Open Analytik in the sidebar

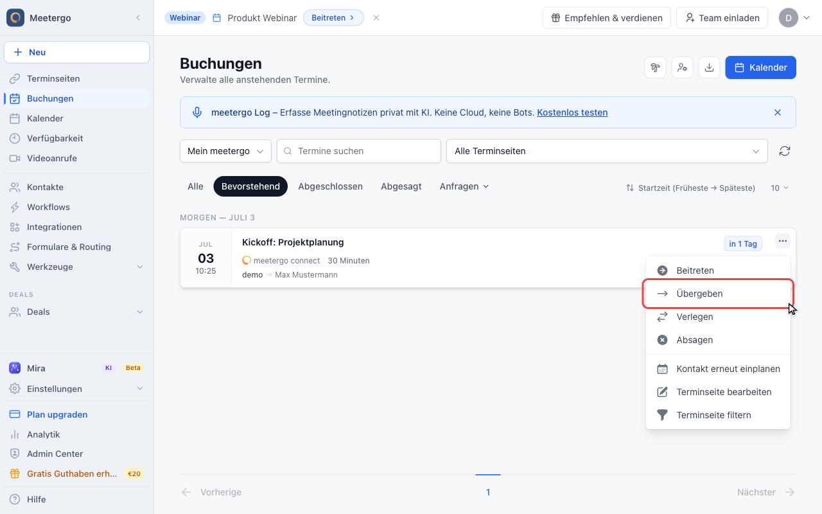click(76, 434)
